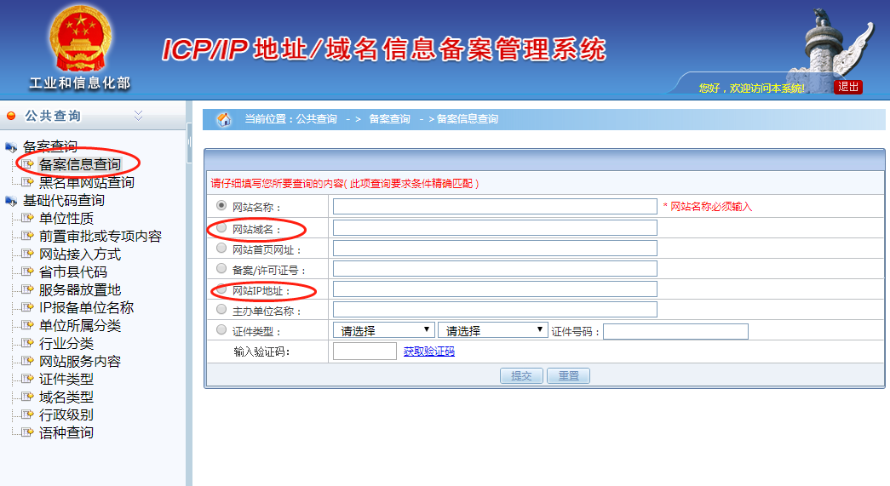Open the first 请选择 dropdown for 证件类型

point(384,330)
